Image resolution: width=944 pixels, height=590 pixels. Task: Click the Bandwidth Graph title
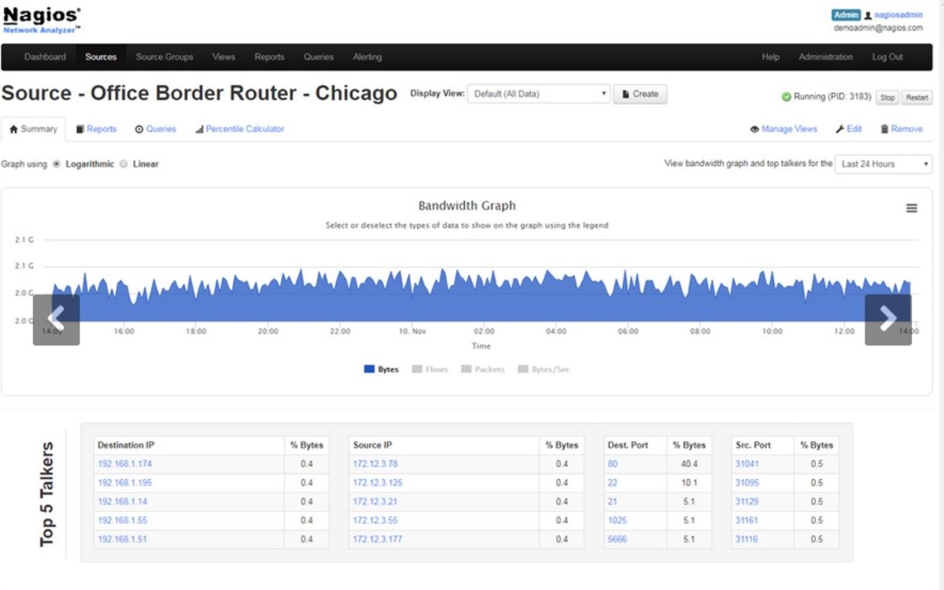pyautogui.click(x=467, y=206)
